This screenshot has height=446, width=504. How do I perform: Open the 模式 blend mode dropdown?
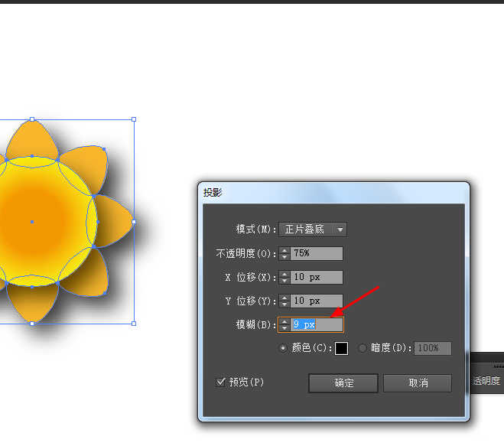pyautogui.click(x=313, y=230)
